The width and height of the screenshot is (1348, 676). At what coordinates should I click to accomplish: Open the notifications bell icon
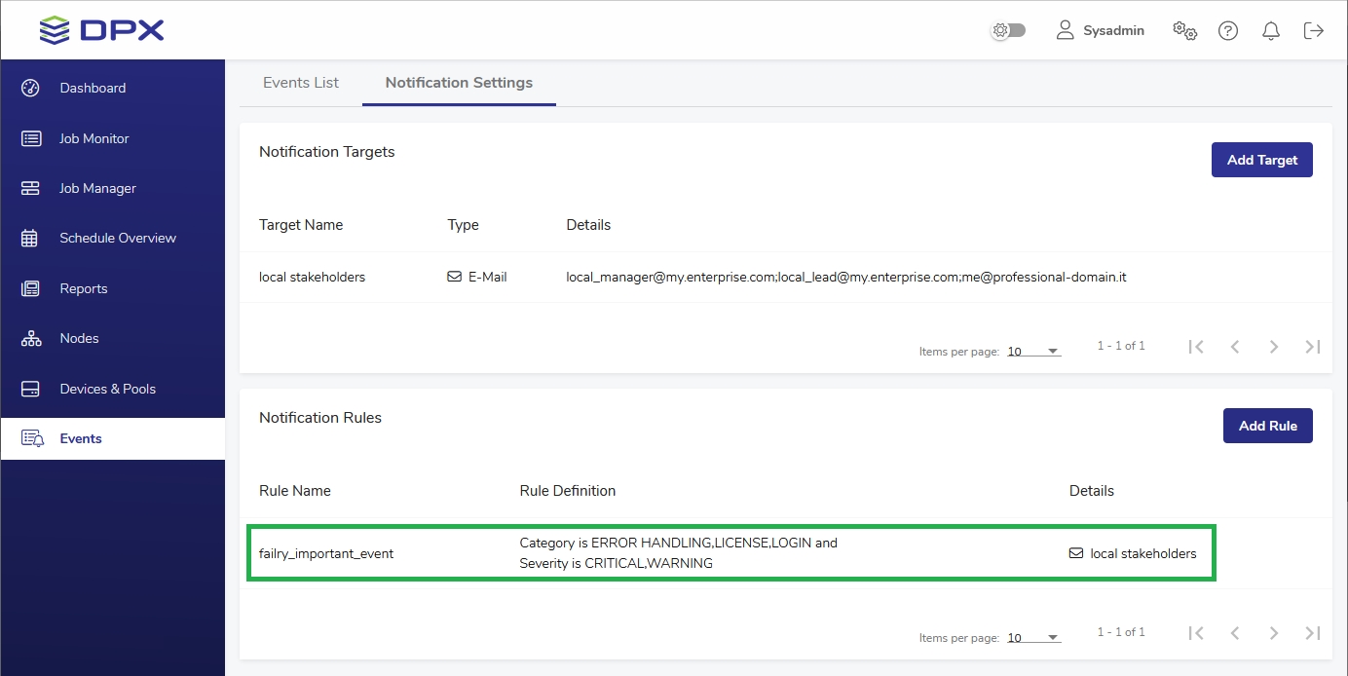tap(1271, 30)
